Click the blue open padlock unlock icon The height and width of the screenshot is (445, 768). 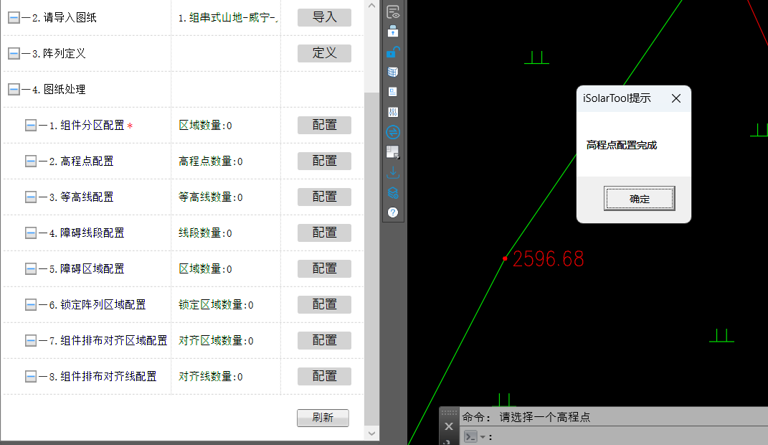(x=393, y=52)
